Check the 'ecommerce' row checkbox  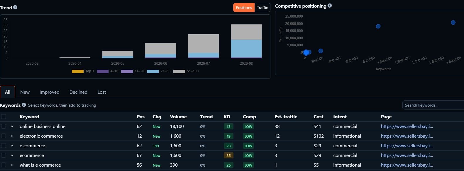(4, 155)
